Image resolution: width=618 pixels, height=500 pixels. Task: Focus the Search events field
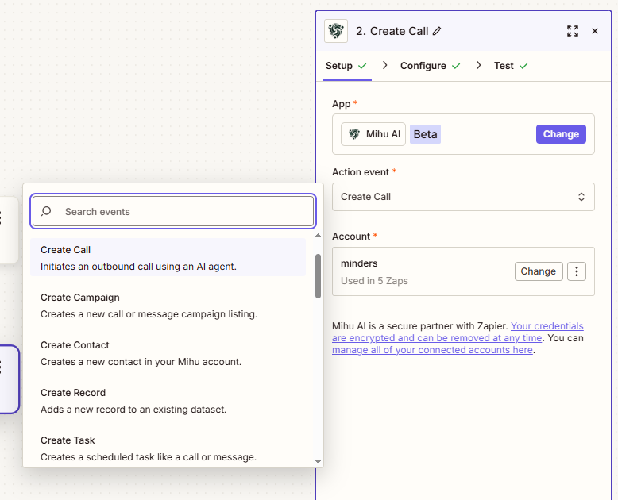coord(173,211)
